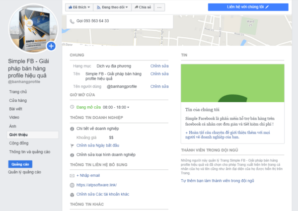Click Chỉnh sửa Các tài khoản khác link

pyautogui.click(x=103, y=194)
